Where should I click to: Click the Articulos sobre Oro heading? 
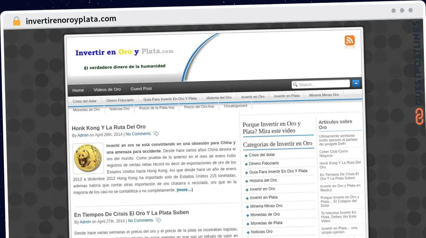click(x=335, y=124)
